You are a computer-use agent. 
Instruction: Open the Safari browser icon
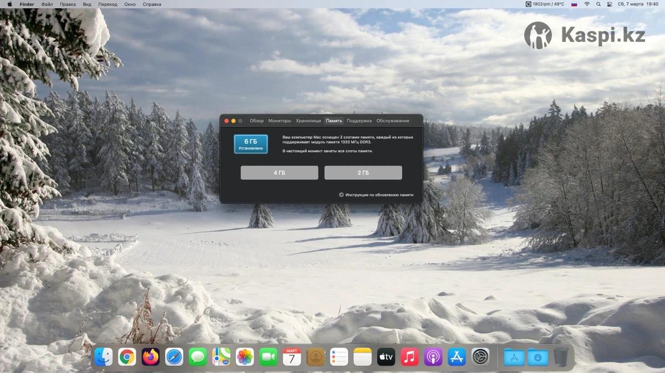174,357
